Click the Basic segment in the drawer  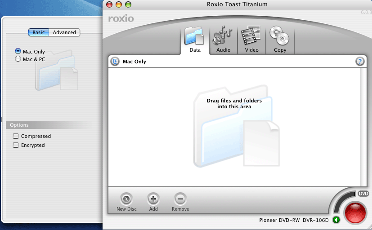38,32
